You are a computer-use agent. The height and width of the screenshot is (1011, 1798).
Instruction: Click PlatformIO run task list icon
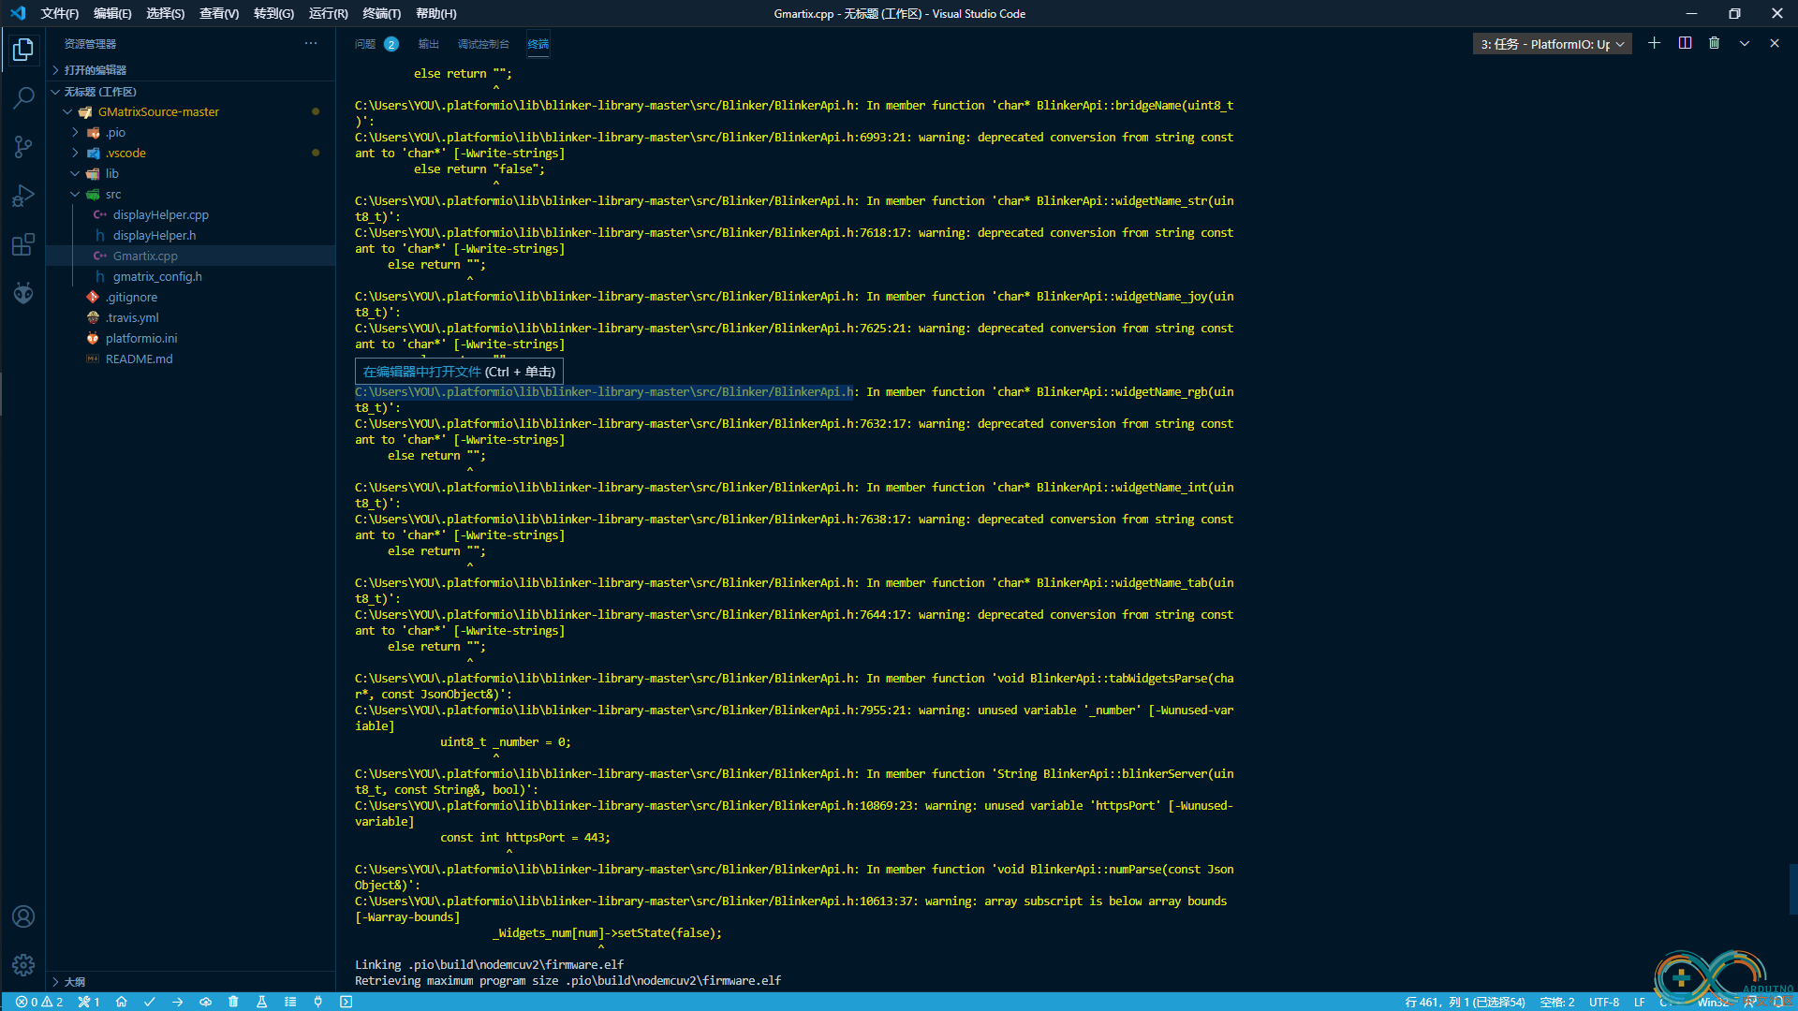coord(290,1002)
